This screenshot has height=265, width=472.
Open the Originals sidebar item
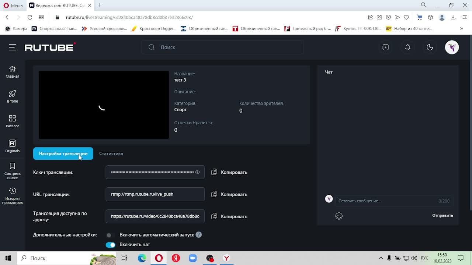[x=12, y=146]
